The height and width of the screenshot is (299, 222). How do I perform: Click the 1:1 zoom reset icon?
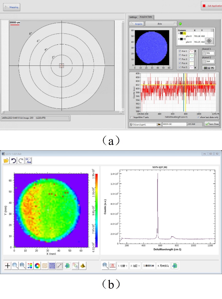(x=28, y=161)
